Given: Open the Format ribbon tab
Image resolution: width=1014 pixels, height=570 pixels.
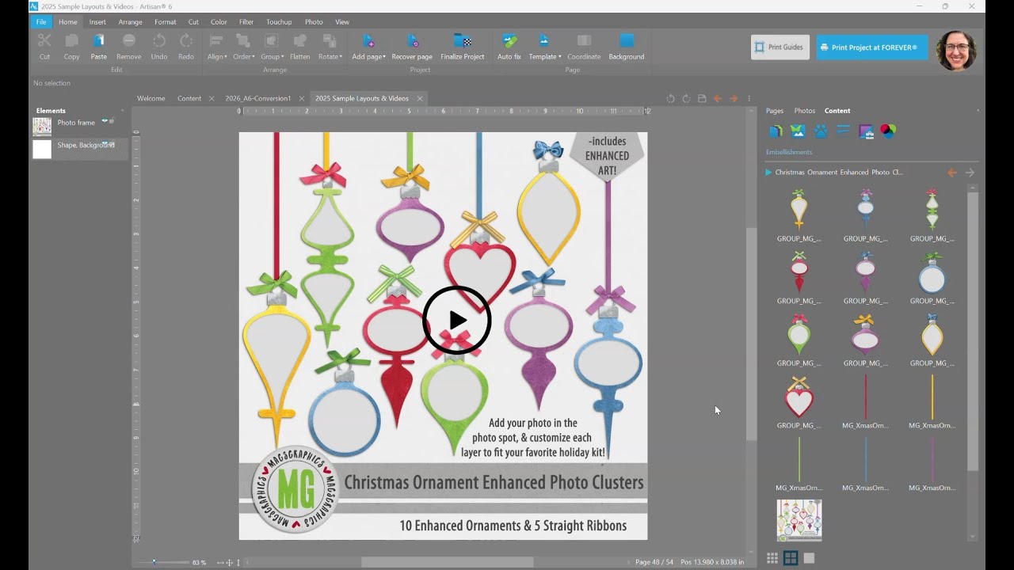Looking at the screenshot, I should [165, 22].
